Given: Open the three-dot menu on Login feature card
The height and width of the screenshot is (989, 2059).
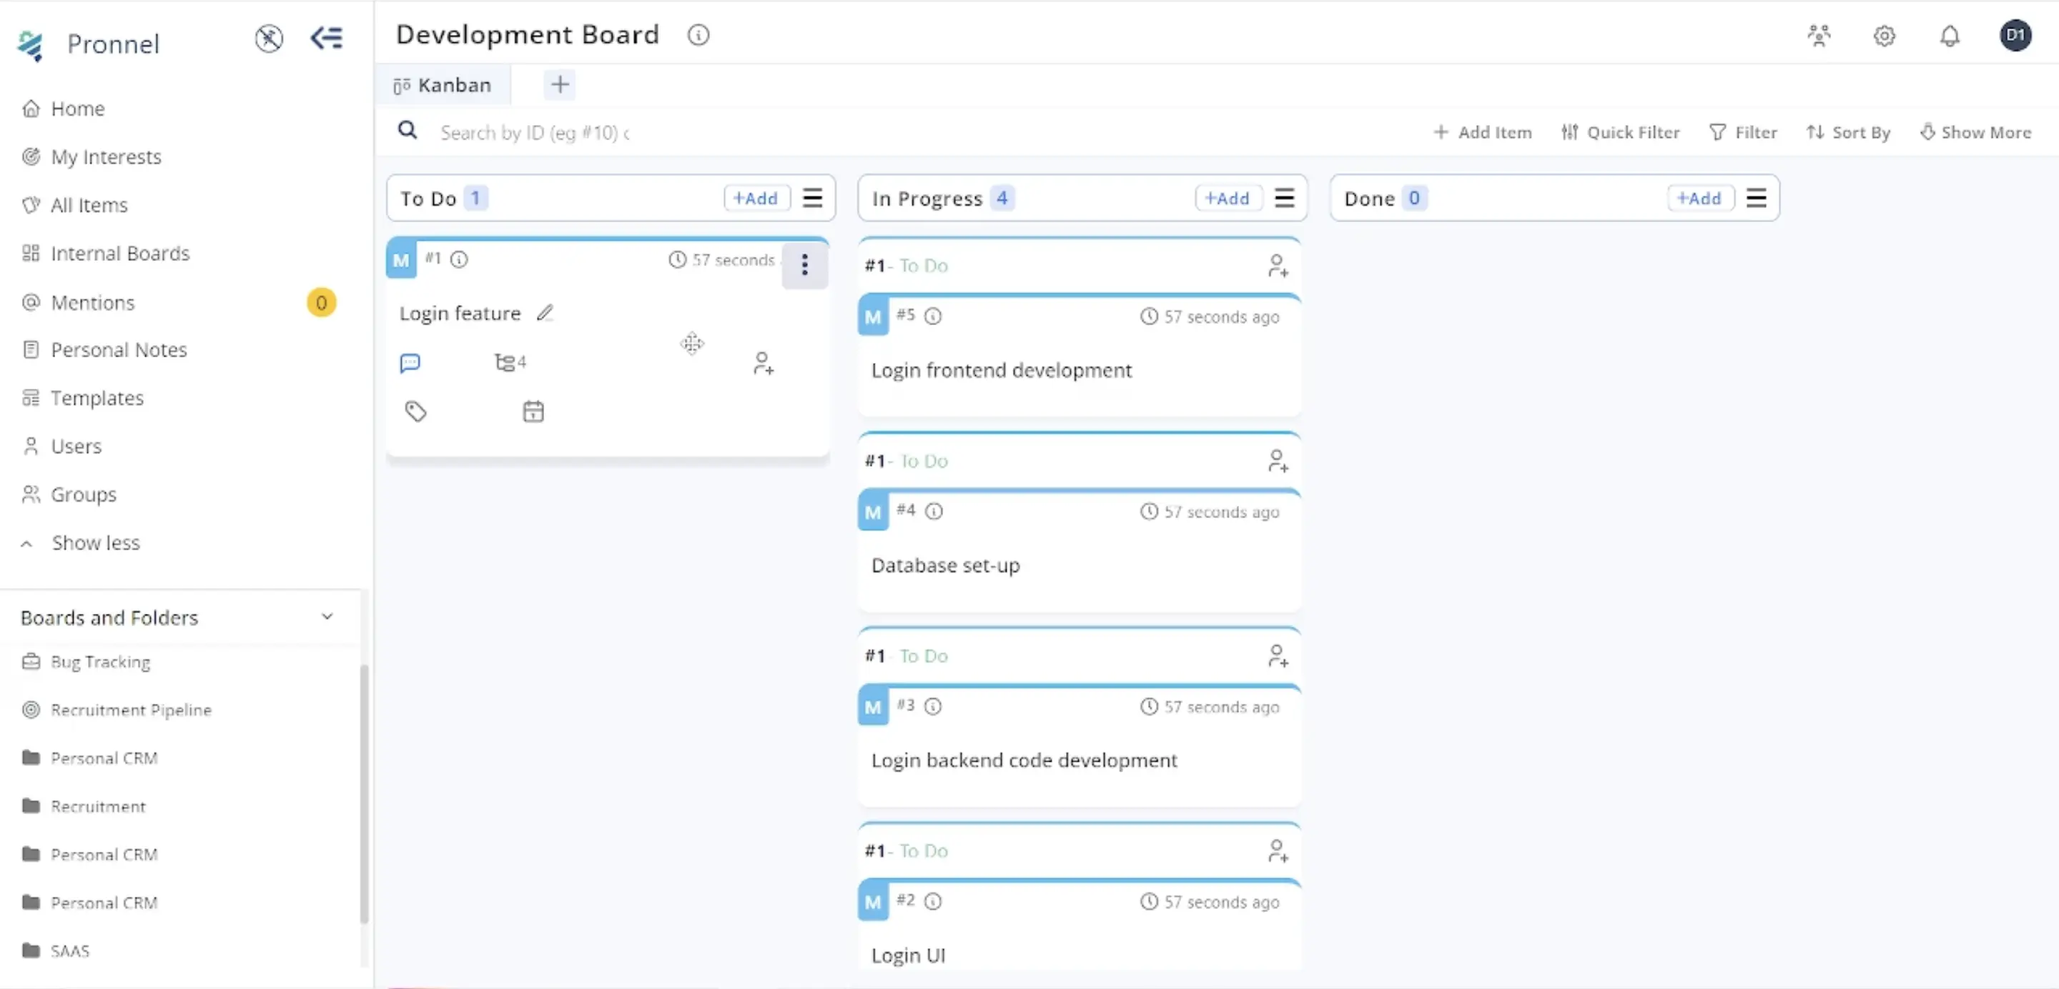Looking at the screenshot, I should coord(804,264).
